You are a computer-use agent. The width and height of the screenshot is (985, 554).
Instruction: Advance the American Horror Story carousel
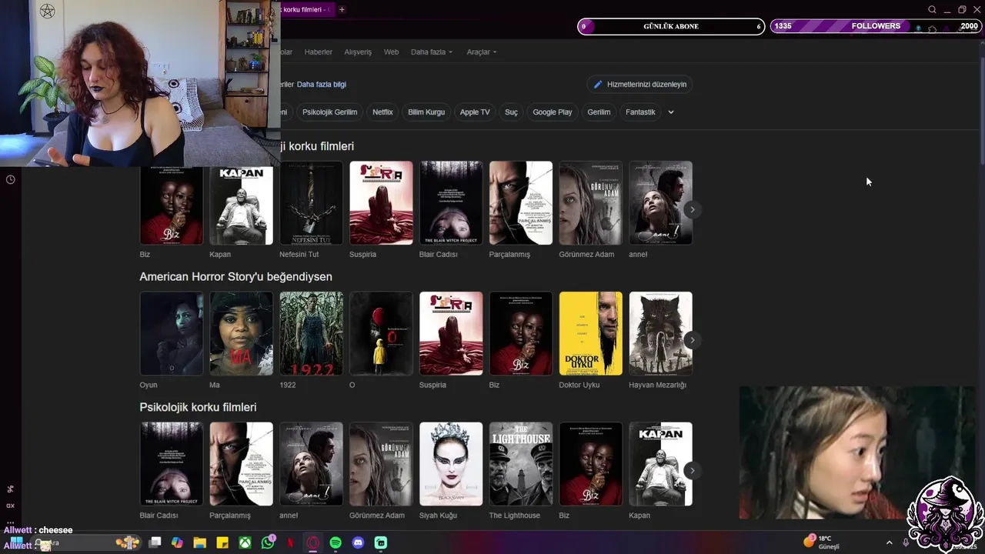[x=692, y=340]
